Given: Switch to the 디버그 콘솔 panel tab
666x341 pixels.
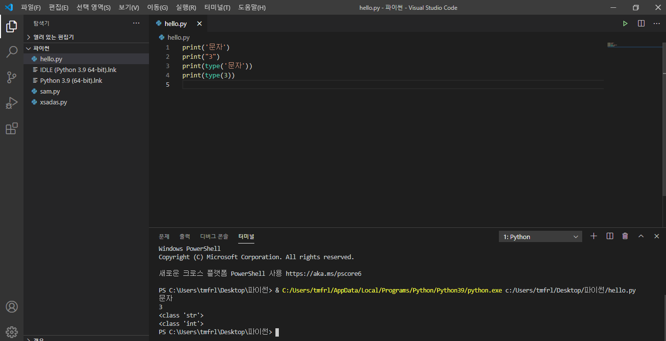Looking at the screenshot, I should [x=214, y=236].
